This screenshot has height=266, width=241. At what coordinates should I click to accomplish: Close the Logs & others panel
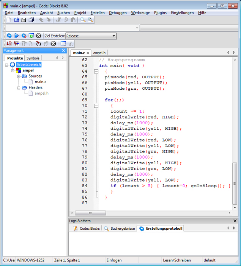[x=235, y=221]
